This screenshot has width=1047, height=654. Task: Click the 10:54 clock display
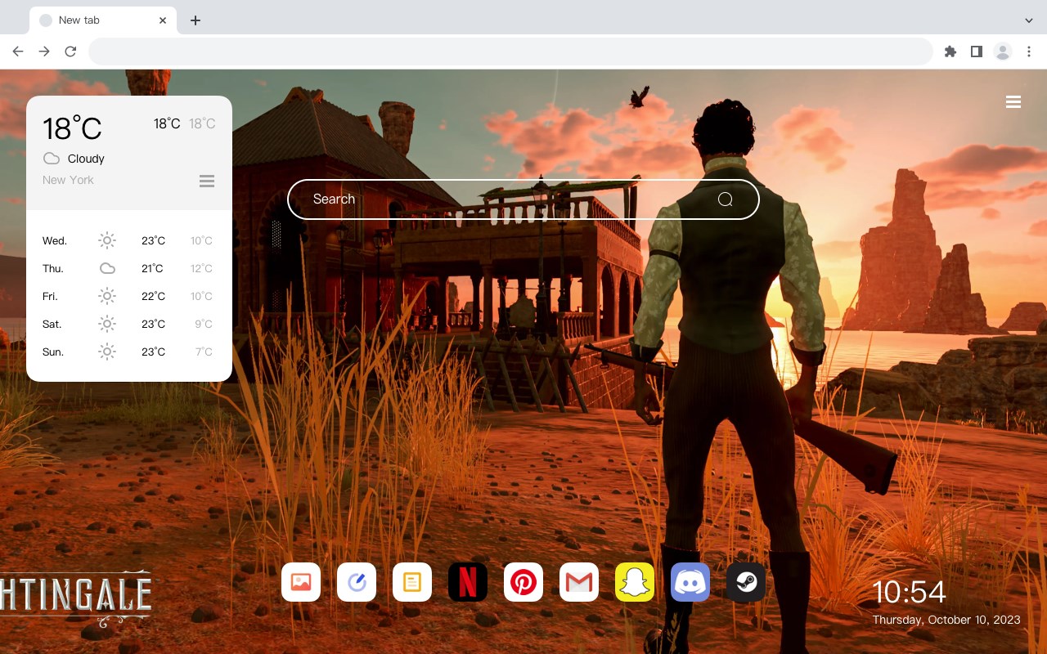[909, 592]
